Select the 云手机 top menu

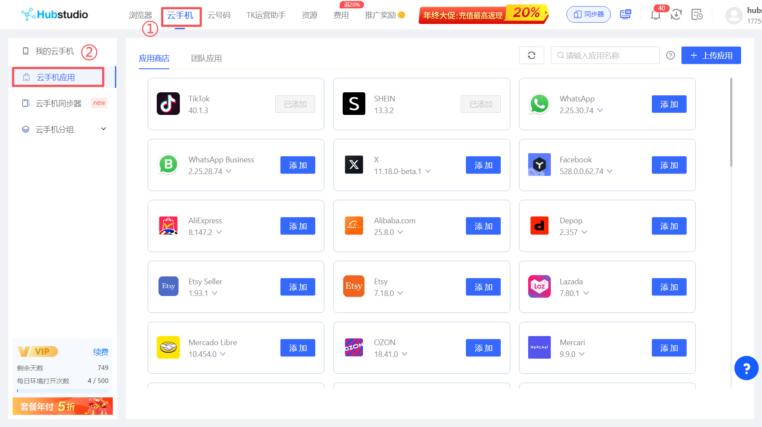180,15
